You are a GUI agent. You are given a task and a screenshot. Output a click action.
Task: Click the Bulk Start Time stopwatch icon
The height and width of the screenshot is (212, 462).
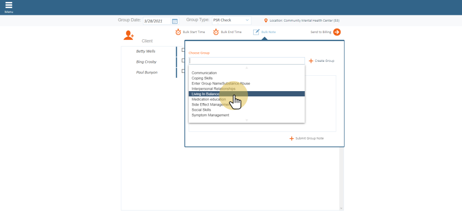coord(178,32)
